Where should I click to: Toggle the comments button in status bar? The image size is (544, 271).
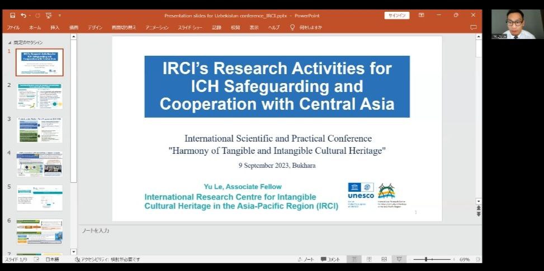tap(330, 259)
